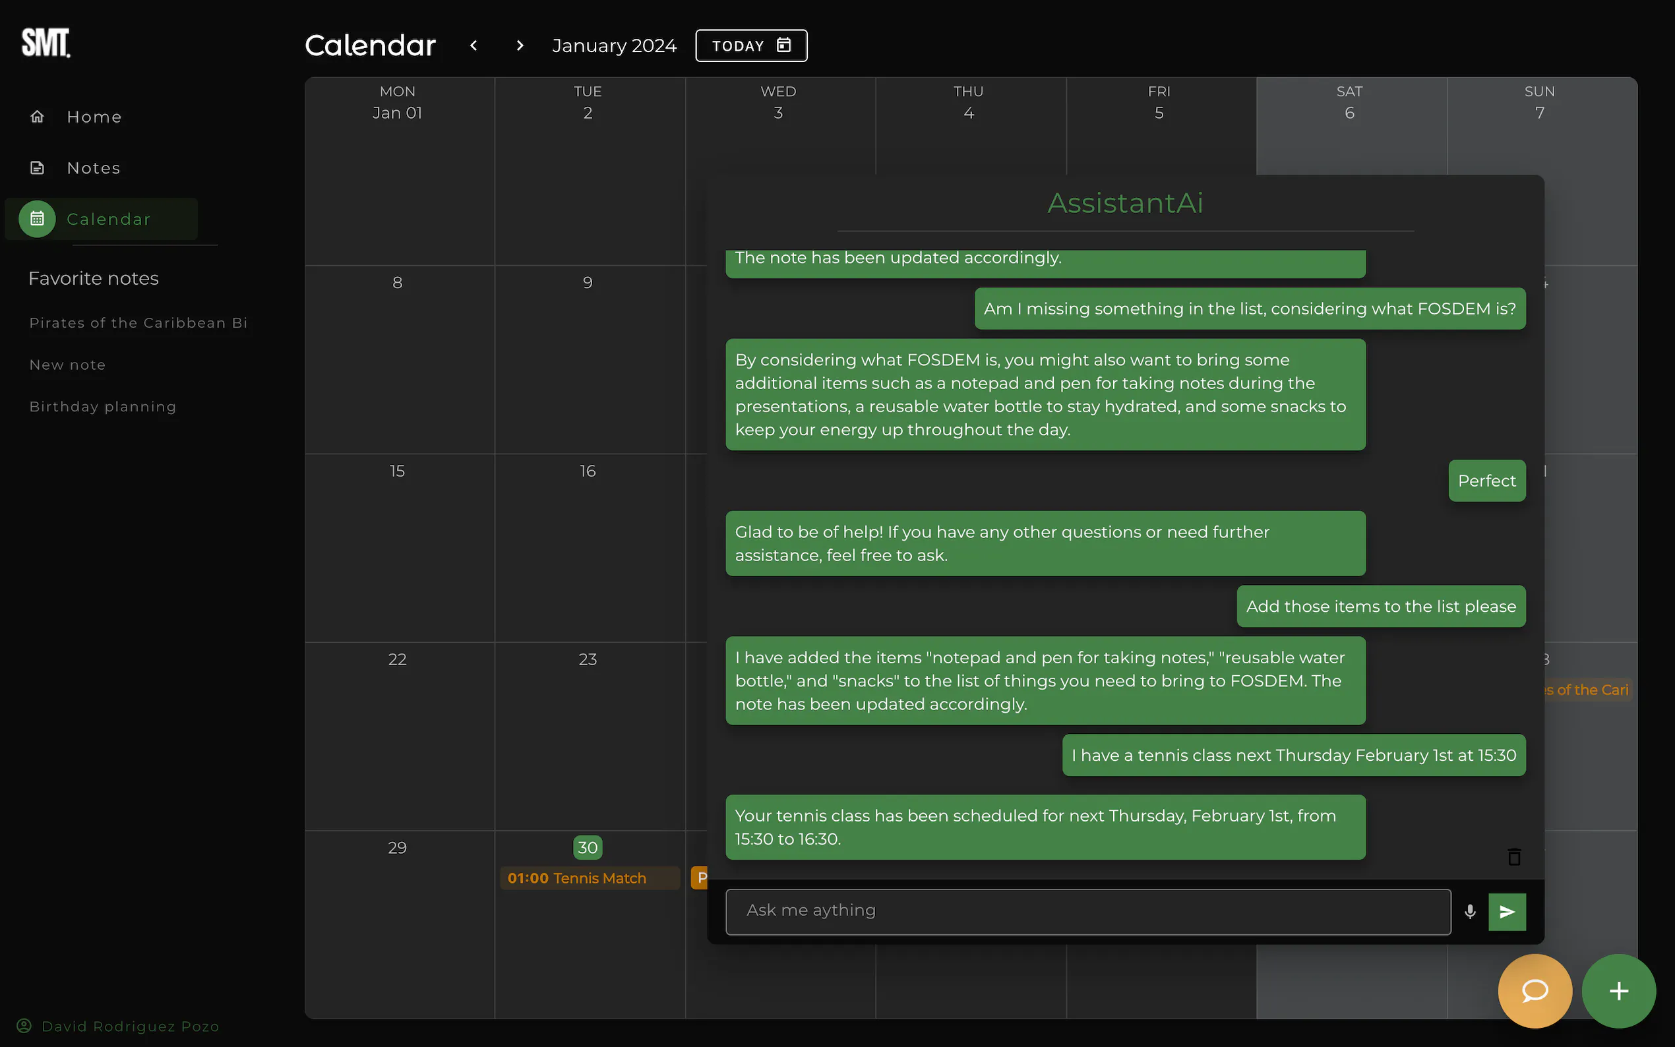Open the New note favorite
This screenshot has height=1047, width=1675.
tap(67, 365)
